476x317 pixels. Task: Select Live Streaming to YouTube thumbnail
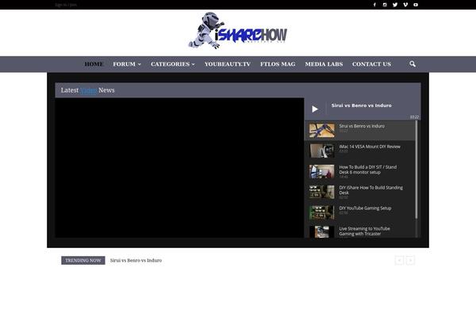(x=322, y=231)
